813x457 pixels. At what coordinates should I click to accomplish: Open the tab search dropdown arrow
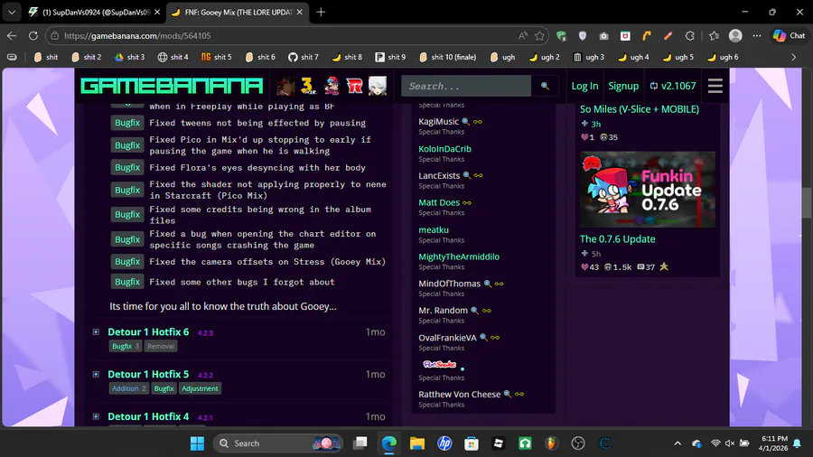(12, 12)
